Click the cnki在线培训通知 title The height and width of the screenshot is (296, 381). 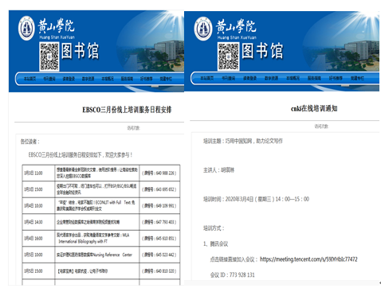coord(314,108)
